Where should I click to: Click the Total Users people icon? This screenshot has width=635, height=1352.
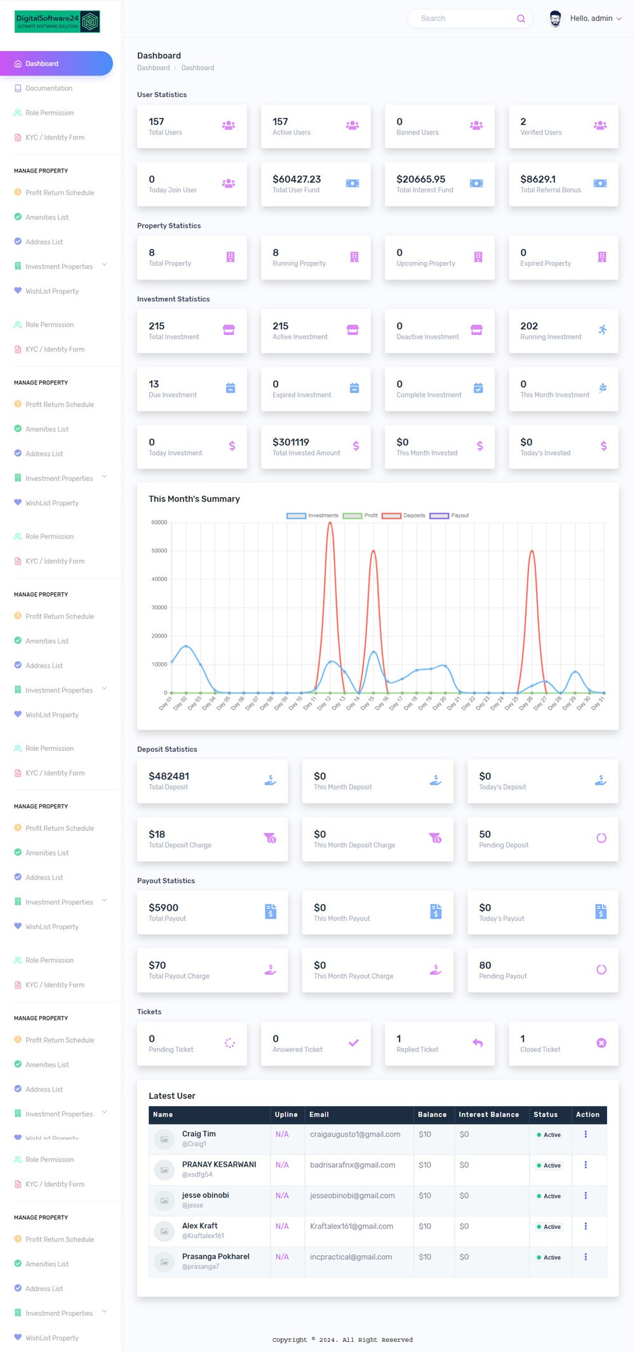[228, 126]
